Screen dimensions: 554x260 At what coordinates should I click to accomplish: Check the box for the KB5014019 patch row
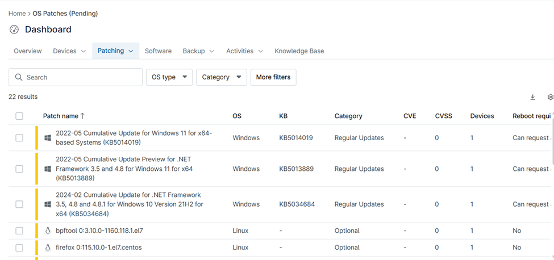[19, 138]
